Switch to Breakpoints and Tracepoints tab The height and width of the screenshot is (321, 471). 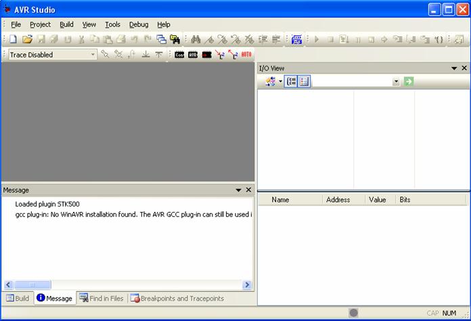pos(177,298)
